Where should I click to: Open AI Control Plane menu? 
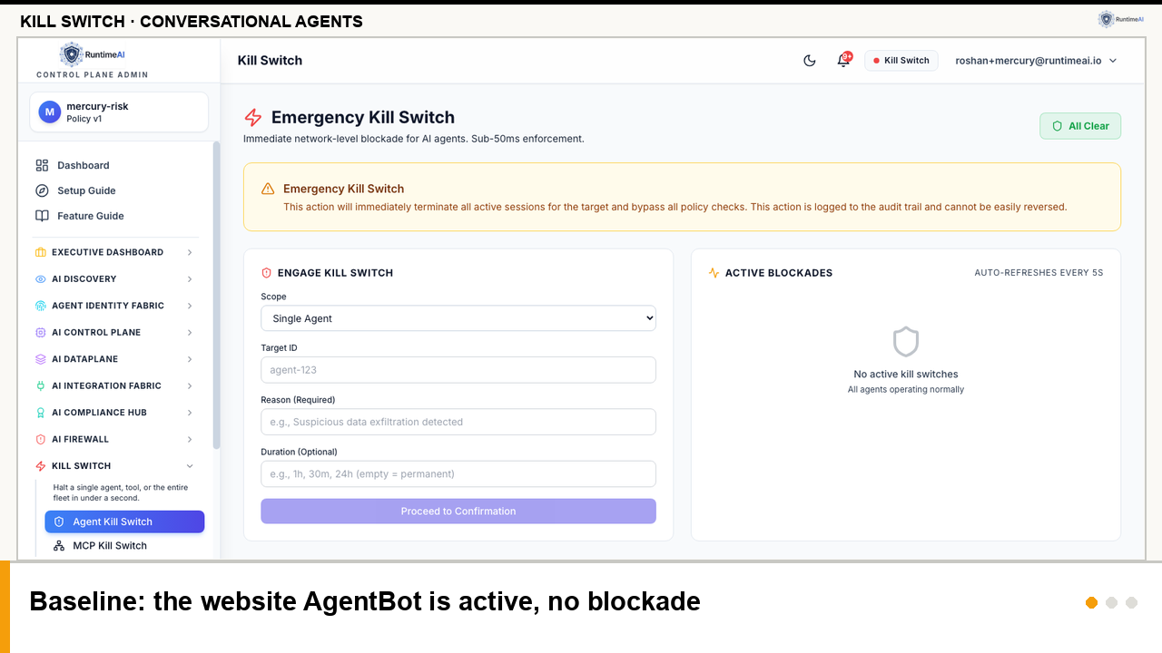coord(115,332)
